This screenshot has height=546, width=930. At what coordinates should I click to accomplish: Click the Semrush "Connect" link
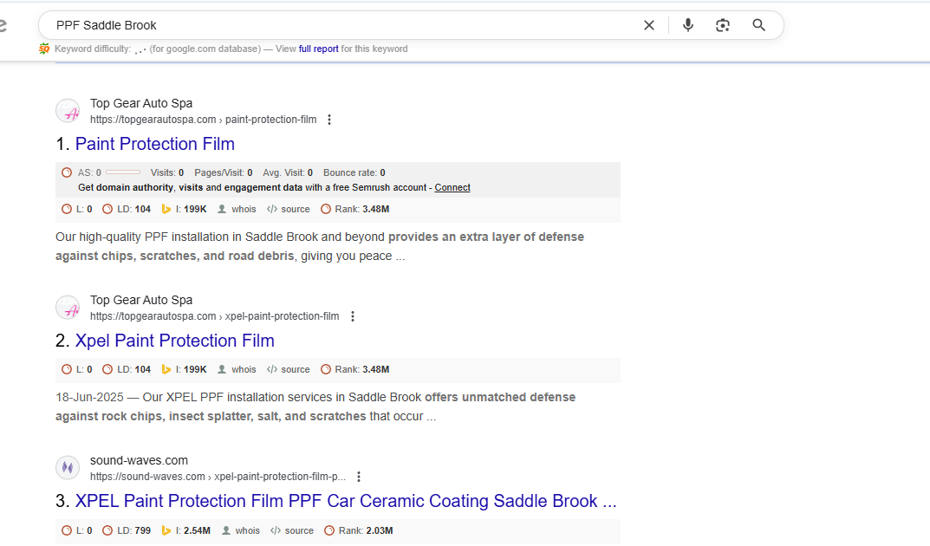click(452, 187)
